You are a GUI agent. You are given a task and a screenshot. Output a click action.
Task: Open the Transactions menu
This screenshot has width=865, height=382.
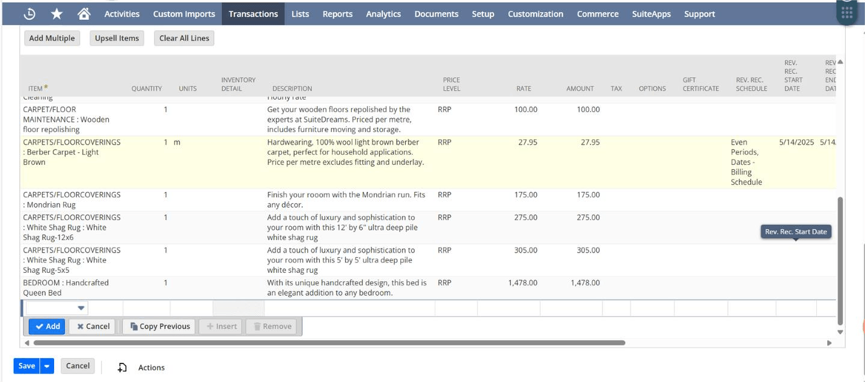253,14
